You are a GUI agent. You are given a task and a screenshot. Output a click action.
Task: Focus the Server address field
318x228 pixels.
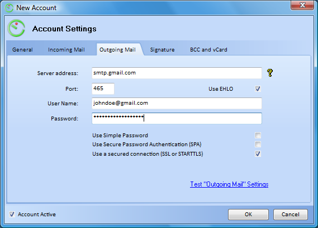coord(177,73)
